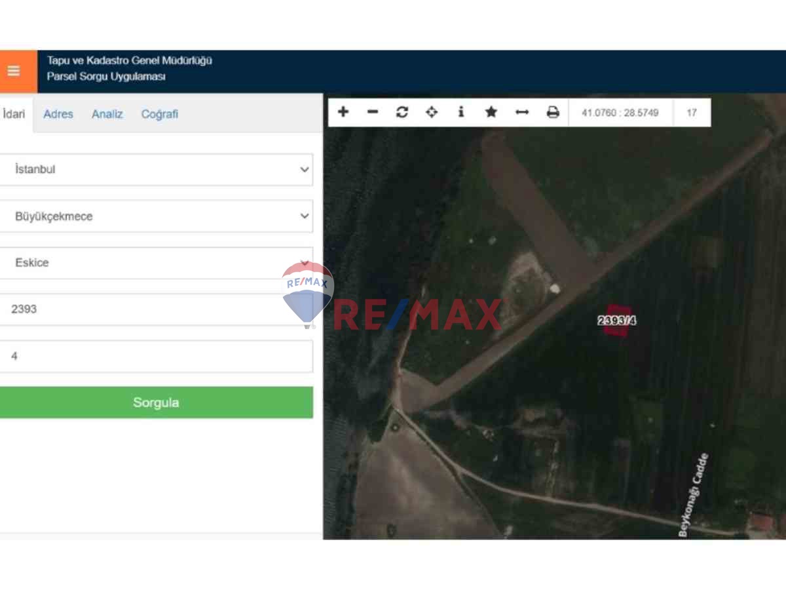Refresh the map view
786x590 pixels.
[402, 112]
